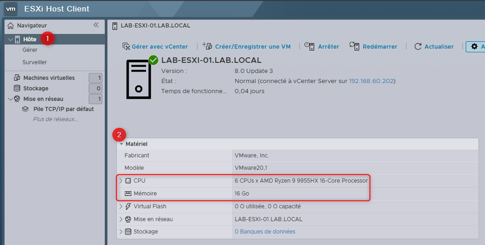Click LAB-ESXI-01.LAB.LOCAL network hostname value

[269, 219]
